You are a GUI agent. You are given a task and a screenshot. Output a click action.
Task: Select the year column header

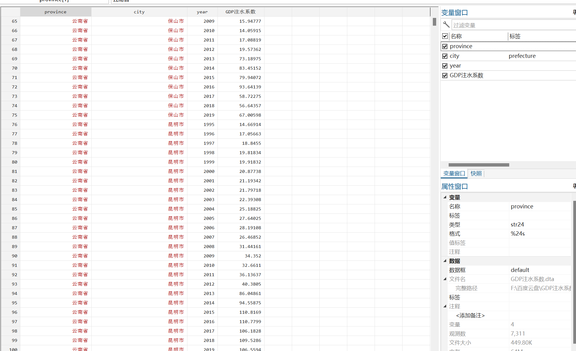[202, 12]
